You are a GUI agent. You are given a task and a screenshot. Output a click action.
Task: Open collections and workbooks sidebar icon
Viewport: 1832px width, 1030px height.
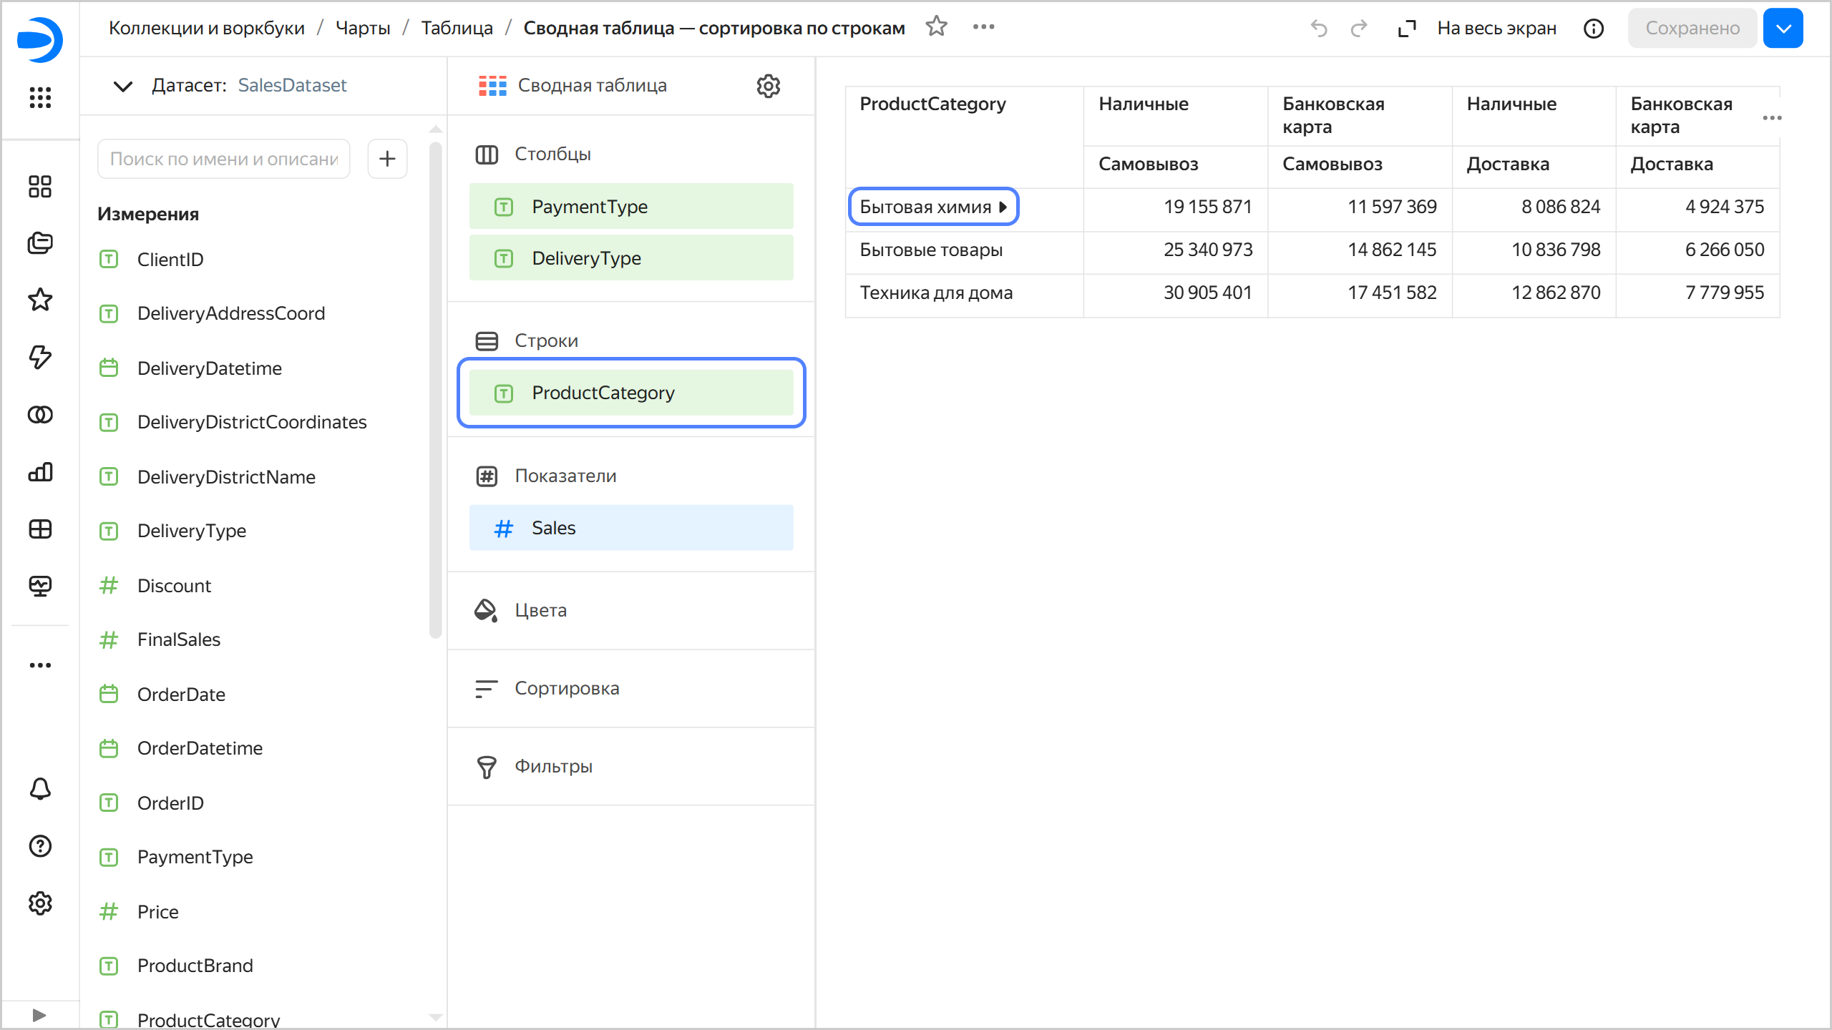point(40,243)
